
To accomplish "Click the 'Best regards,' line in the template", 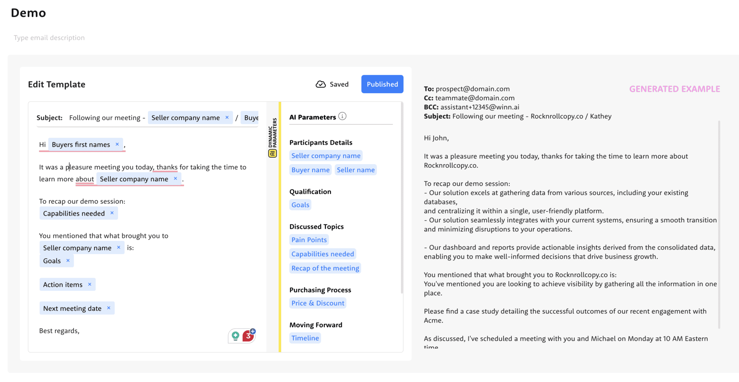I will (59, 331).
